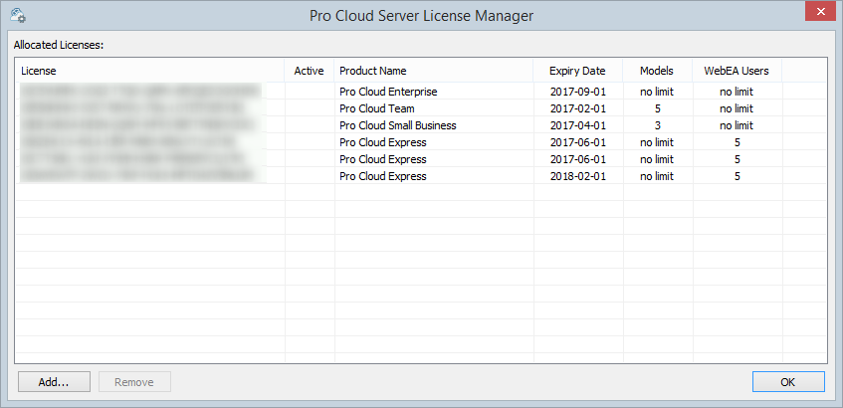This screenshot has width=843, height=408.
Task: Select the Pro Cloud Enterprise license row
Action: (x=388, y=92)
